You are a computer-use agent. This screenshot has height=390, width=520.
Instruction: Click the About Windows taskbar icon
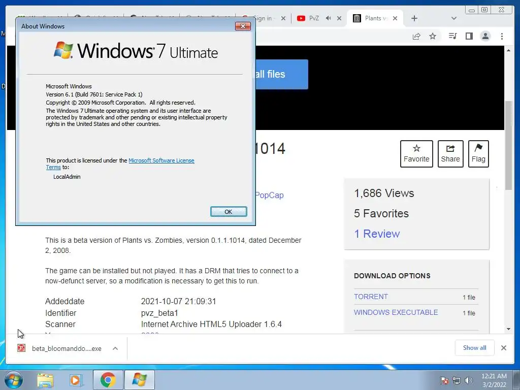coord(139,380)
